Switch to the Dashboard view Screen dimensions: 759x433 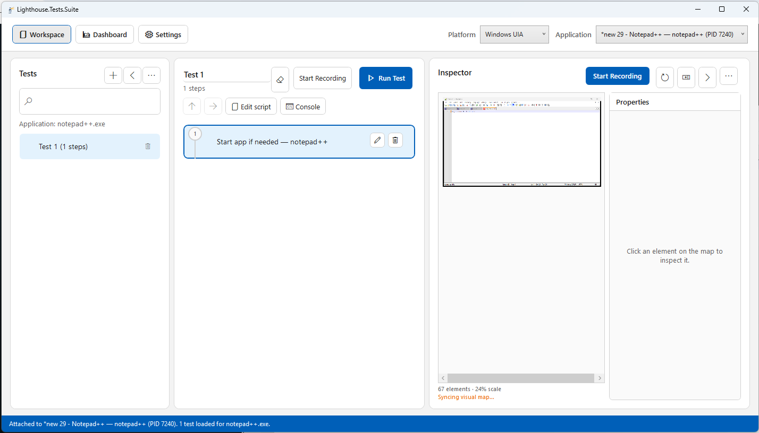105,34
